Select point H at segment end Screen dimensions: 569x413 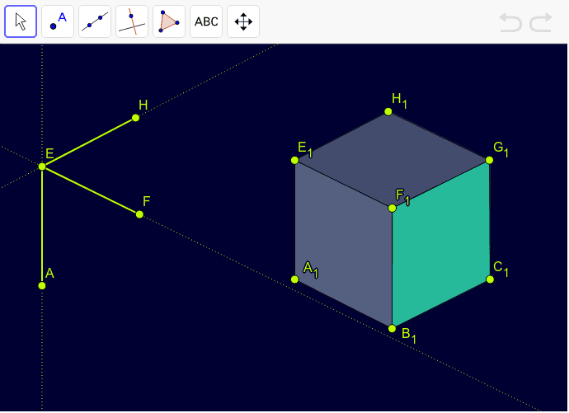point(135,118)
